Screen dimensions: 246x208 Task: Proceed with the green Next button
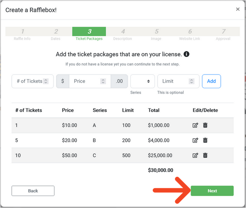click(x=212, y=191)
